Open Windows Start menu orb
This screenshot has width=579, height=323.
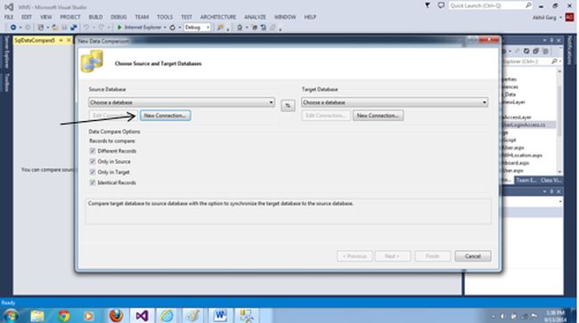(x=11, y=316)
